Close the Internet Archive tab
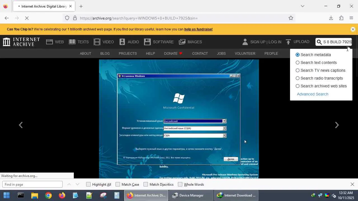 (x=70, y=6)
